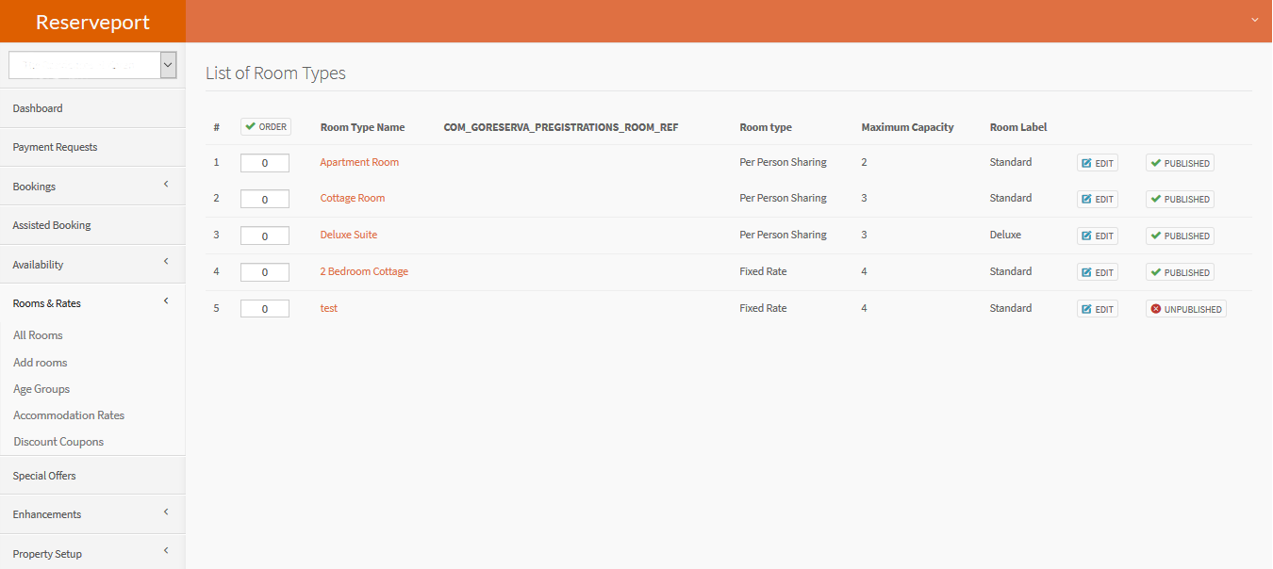Image resolution: width=1273 pixels, height=569 pixels.
Task: Click the Maximum Capacity column header
Action: [x=907, y=127]
